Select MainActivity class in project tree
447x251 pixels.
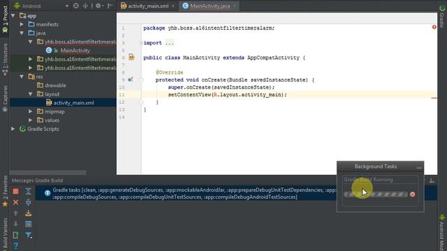(75, 50)
